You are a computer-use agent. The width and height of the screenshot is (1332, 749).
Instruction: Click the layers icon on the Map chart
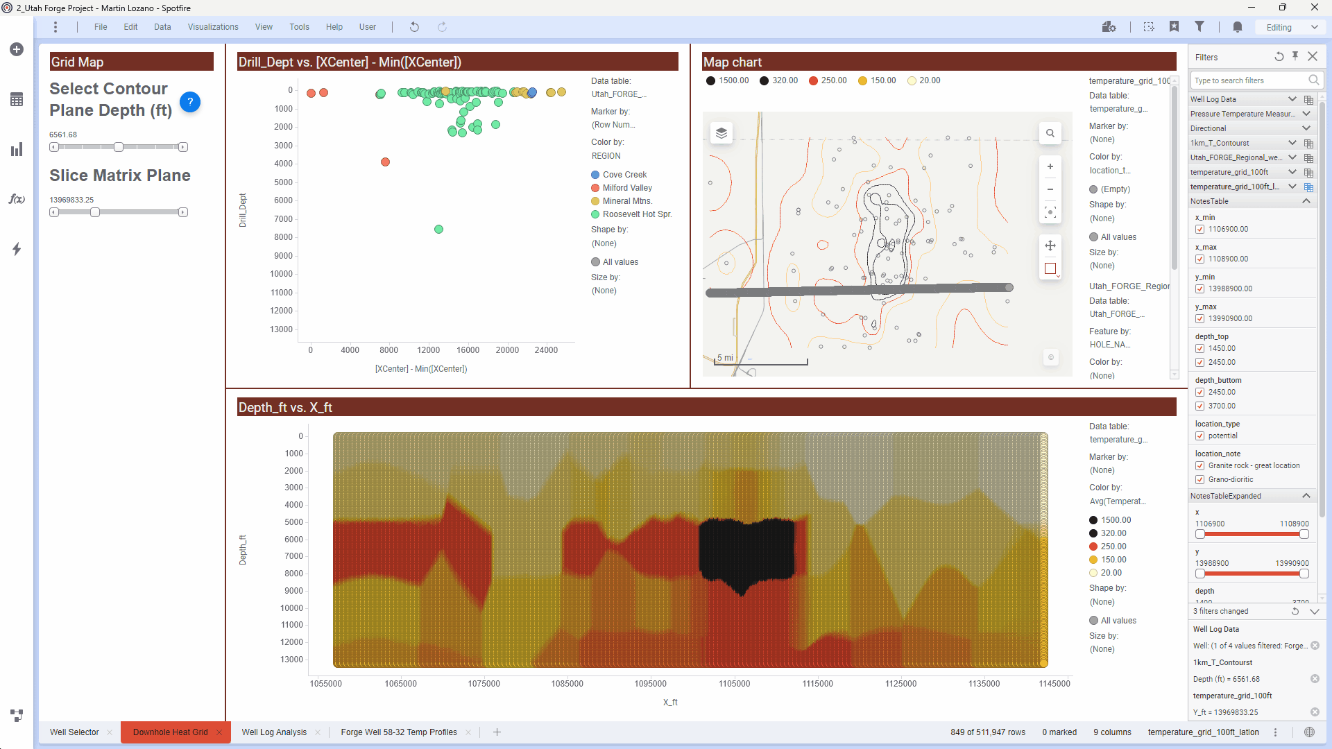(721, 132)
